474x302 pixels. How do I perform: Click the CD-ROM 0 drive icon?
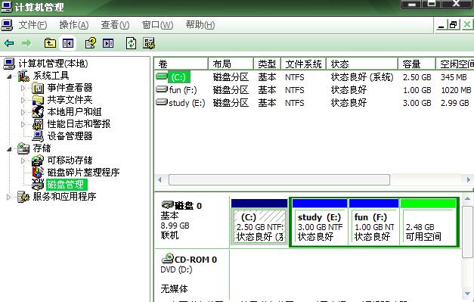click(x=168, y=258)
